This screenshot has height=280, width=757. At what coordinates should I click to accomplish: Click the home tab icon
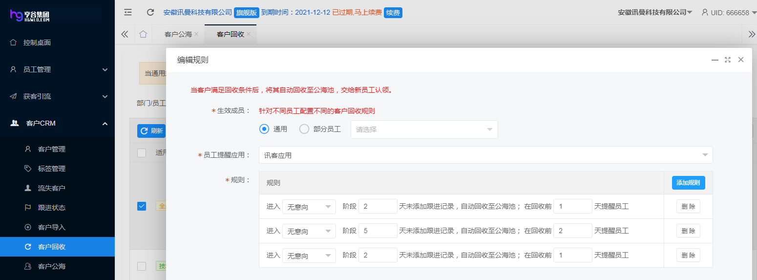tap(143, 34)
